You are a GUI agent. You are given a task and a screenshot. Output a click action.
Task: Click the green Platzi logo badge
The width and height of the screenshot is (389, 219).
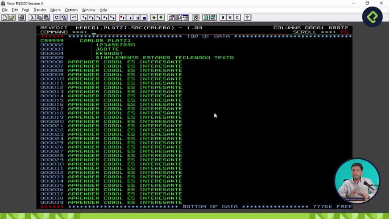tap(372, 17)
